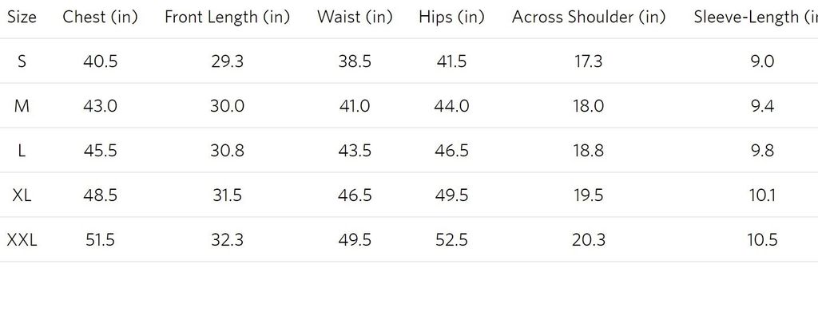Click the 40.5 chest value for S
Viewport: 818px width, 331px height.
[100, 61]
